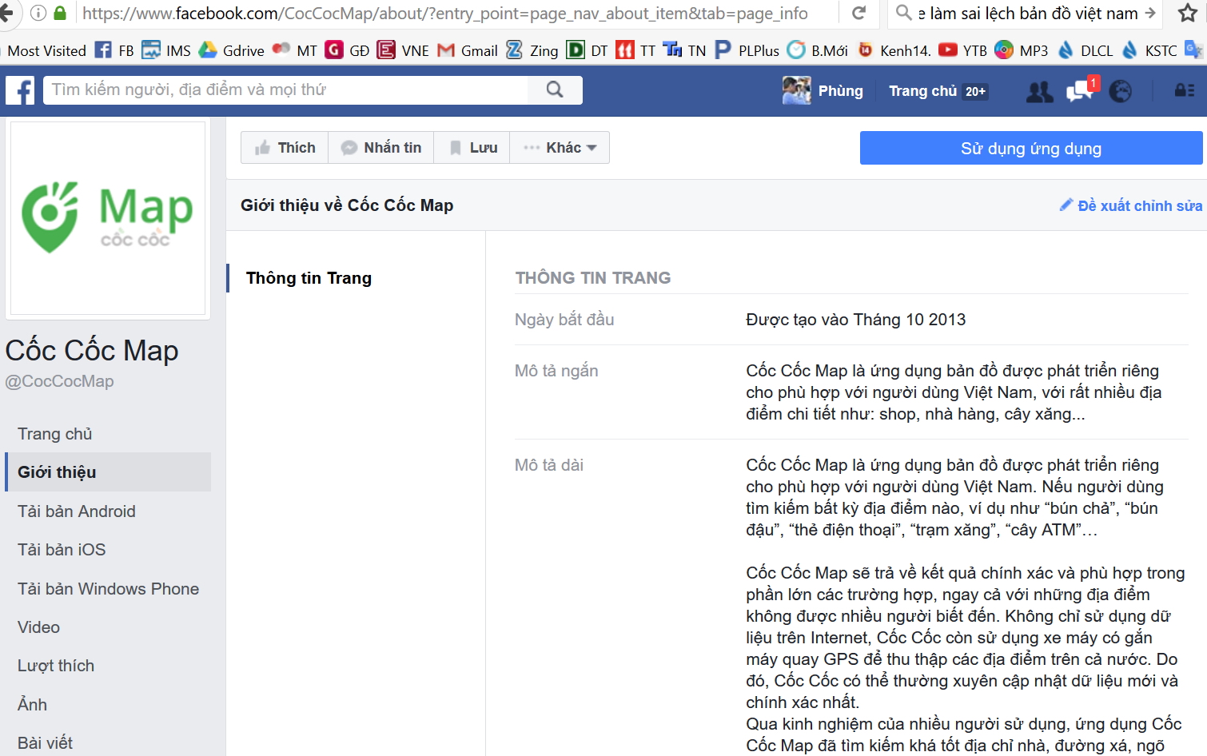Click the Facebook logo icon

pos(20,90)
